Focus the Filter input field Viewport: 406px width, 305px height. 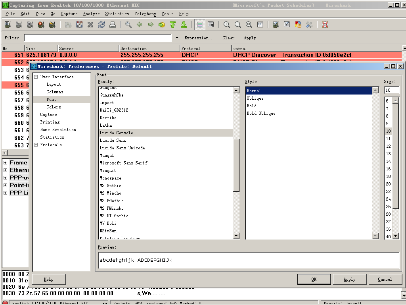point(98,38)
